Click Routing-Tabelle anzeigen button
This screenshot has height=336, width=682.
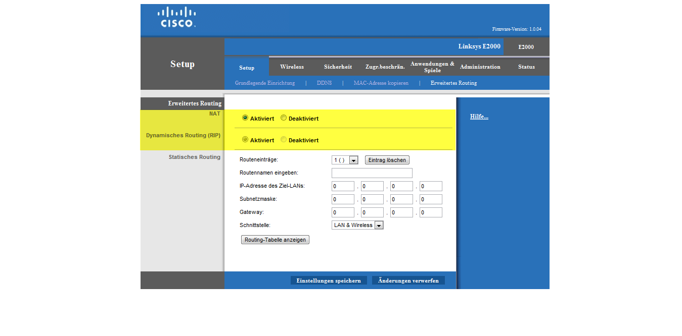pos(275,240)
